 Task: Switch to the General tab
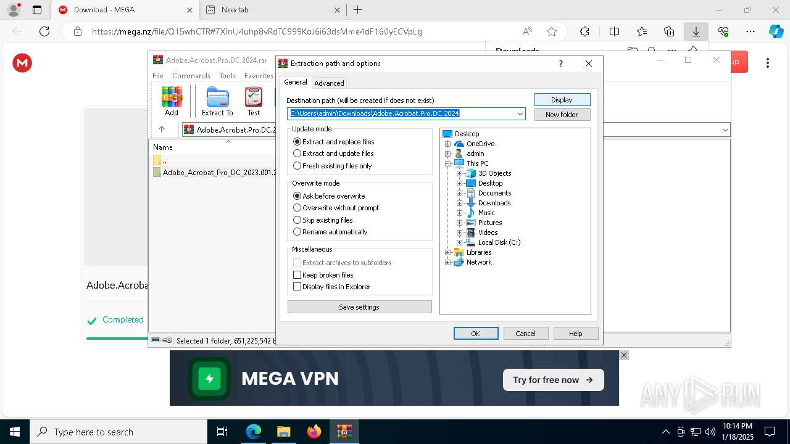point(296,82)
